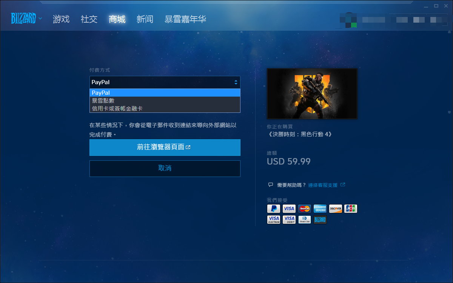
Task: Click the Diners Club logo icon
Action: point(305,220)
